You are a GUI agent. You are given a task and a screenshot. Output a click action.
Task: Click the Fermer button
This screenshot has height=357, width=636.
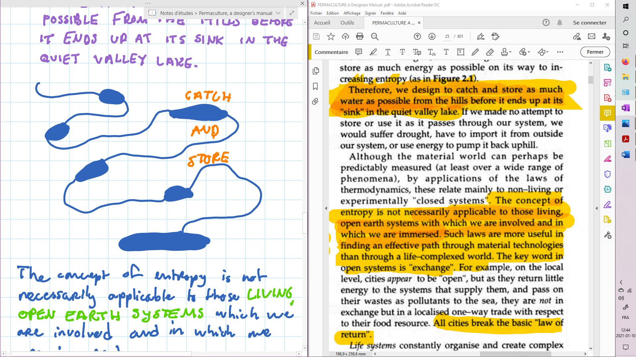(x=595, y=52)
